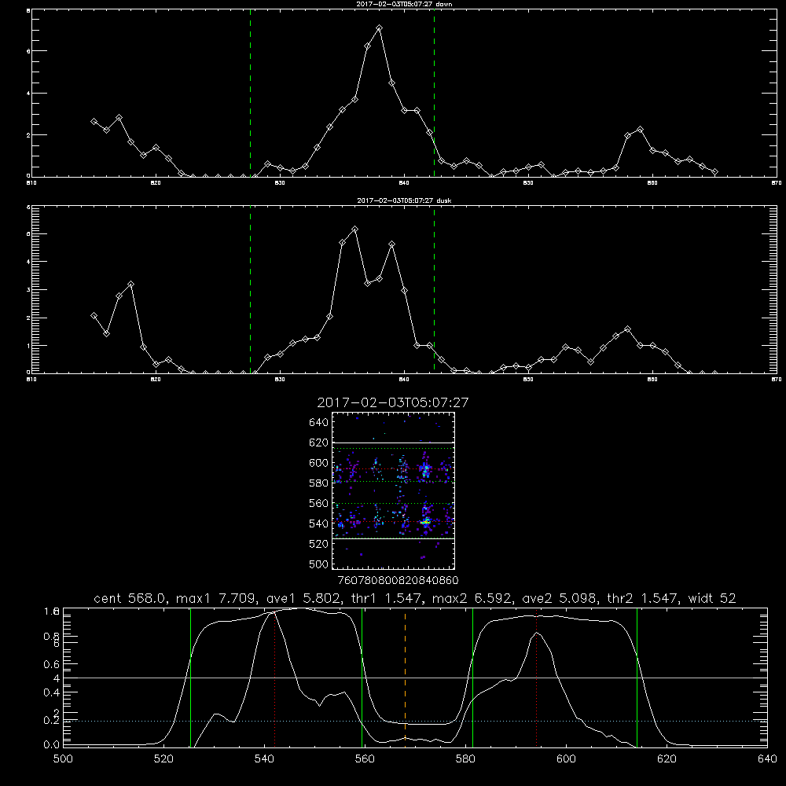
Task: Click the '620' label on bottom plot x-axis
Action: (667, 758)
